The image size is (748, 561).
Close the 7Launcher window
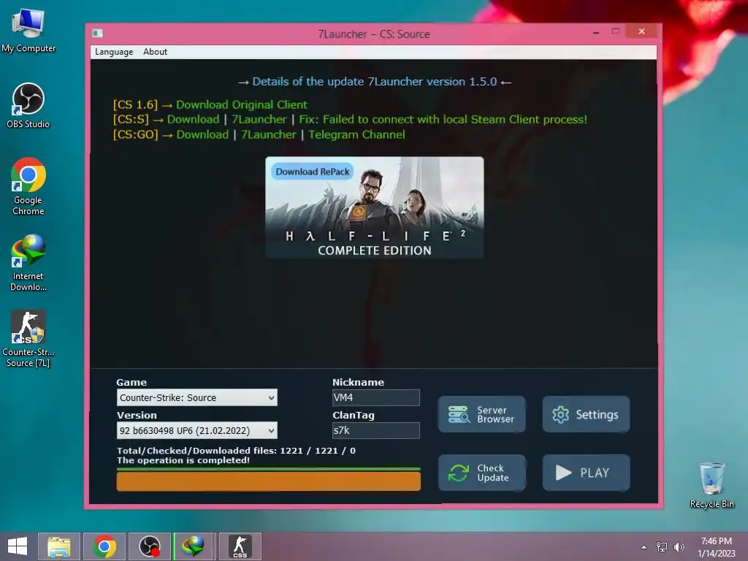(x=641, y=31)
